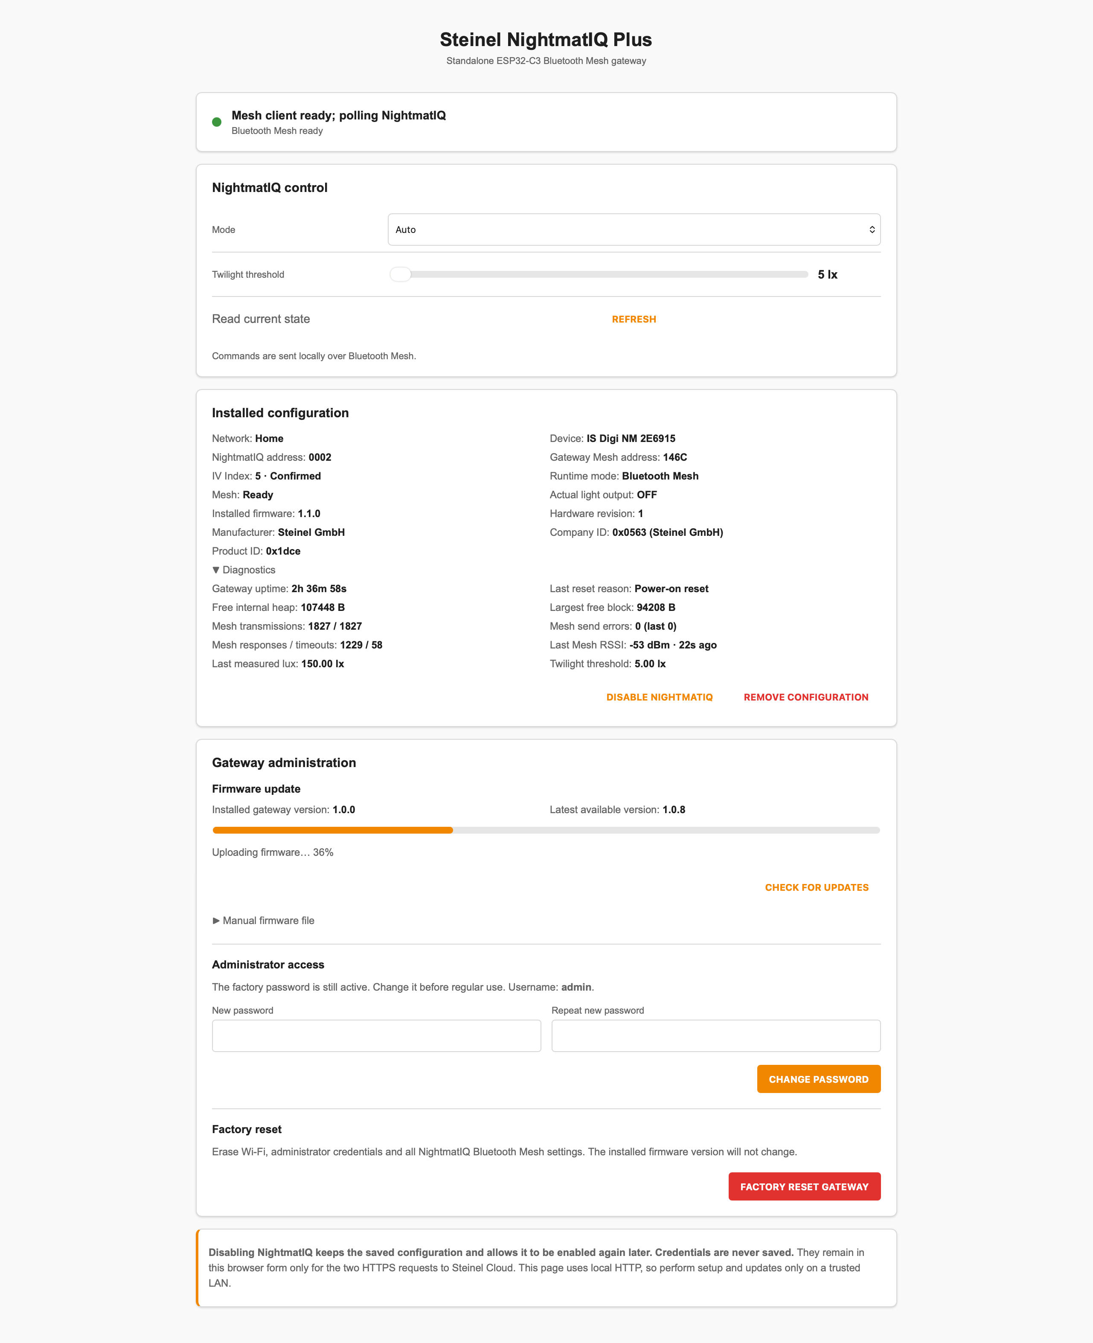Click Installed gateway version '1.0.0'
This screenshot has height=1343, width=1093.
pyautogui.click(x=344, y=810)
